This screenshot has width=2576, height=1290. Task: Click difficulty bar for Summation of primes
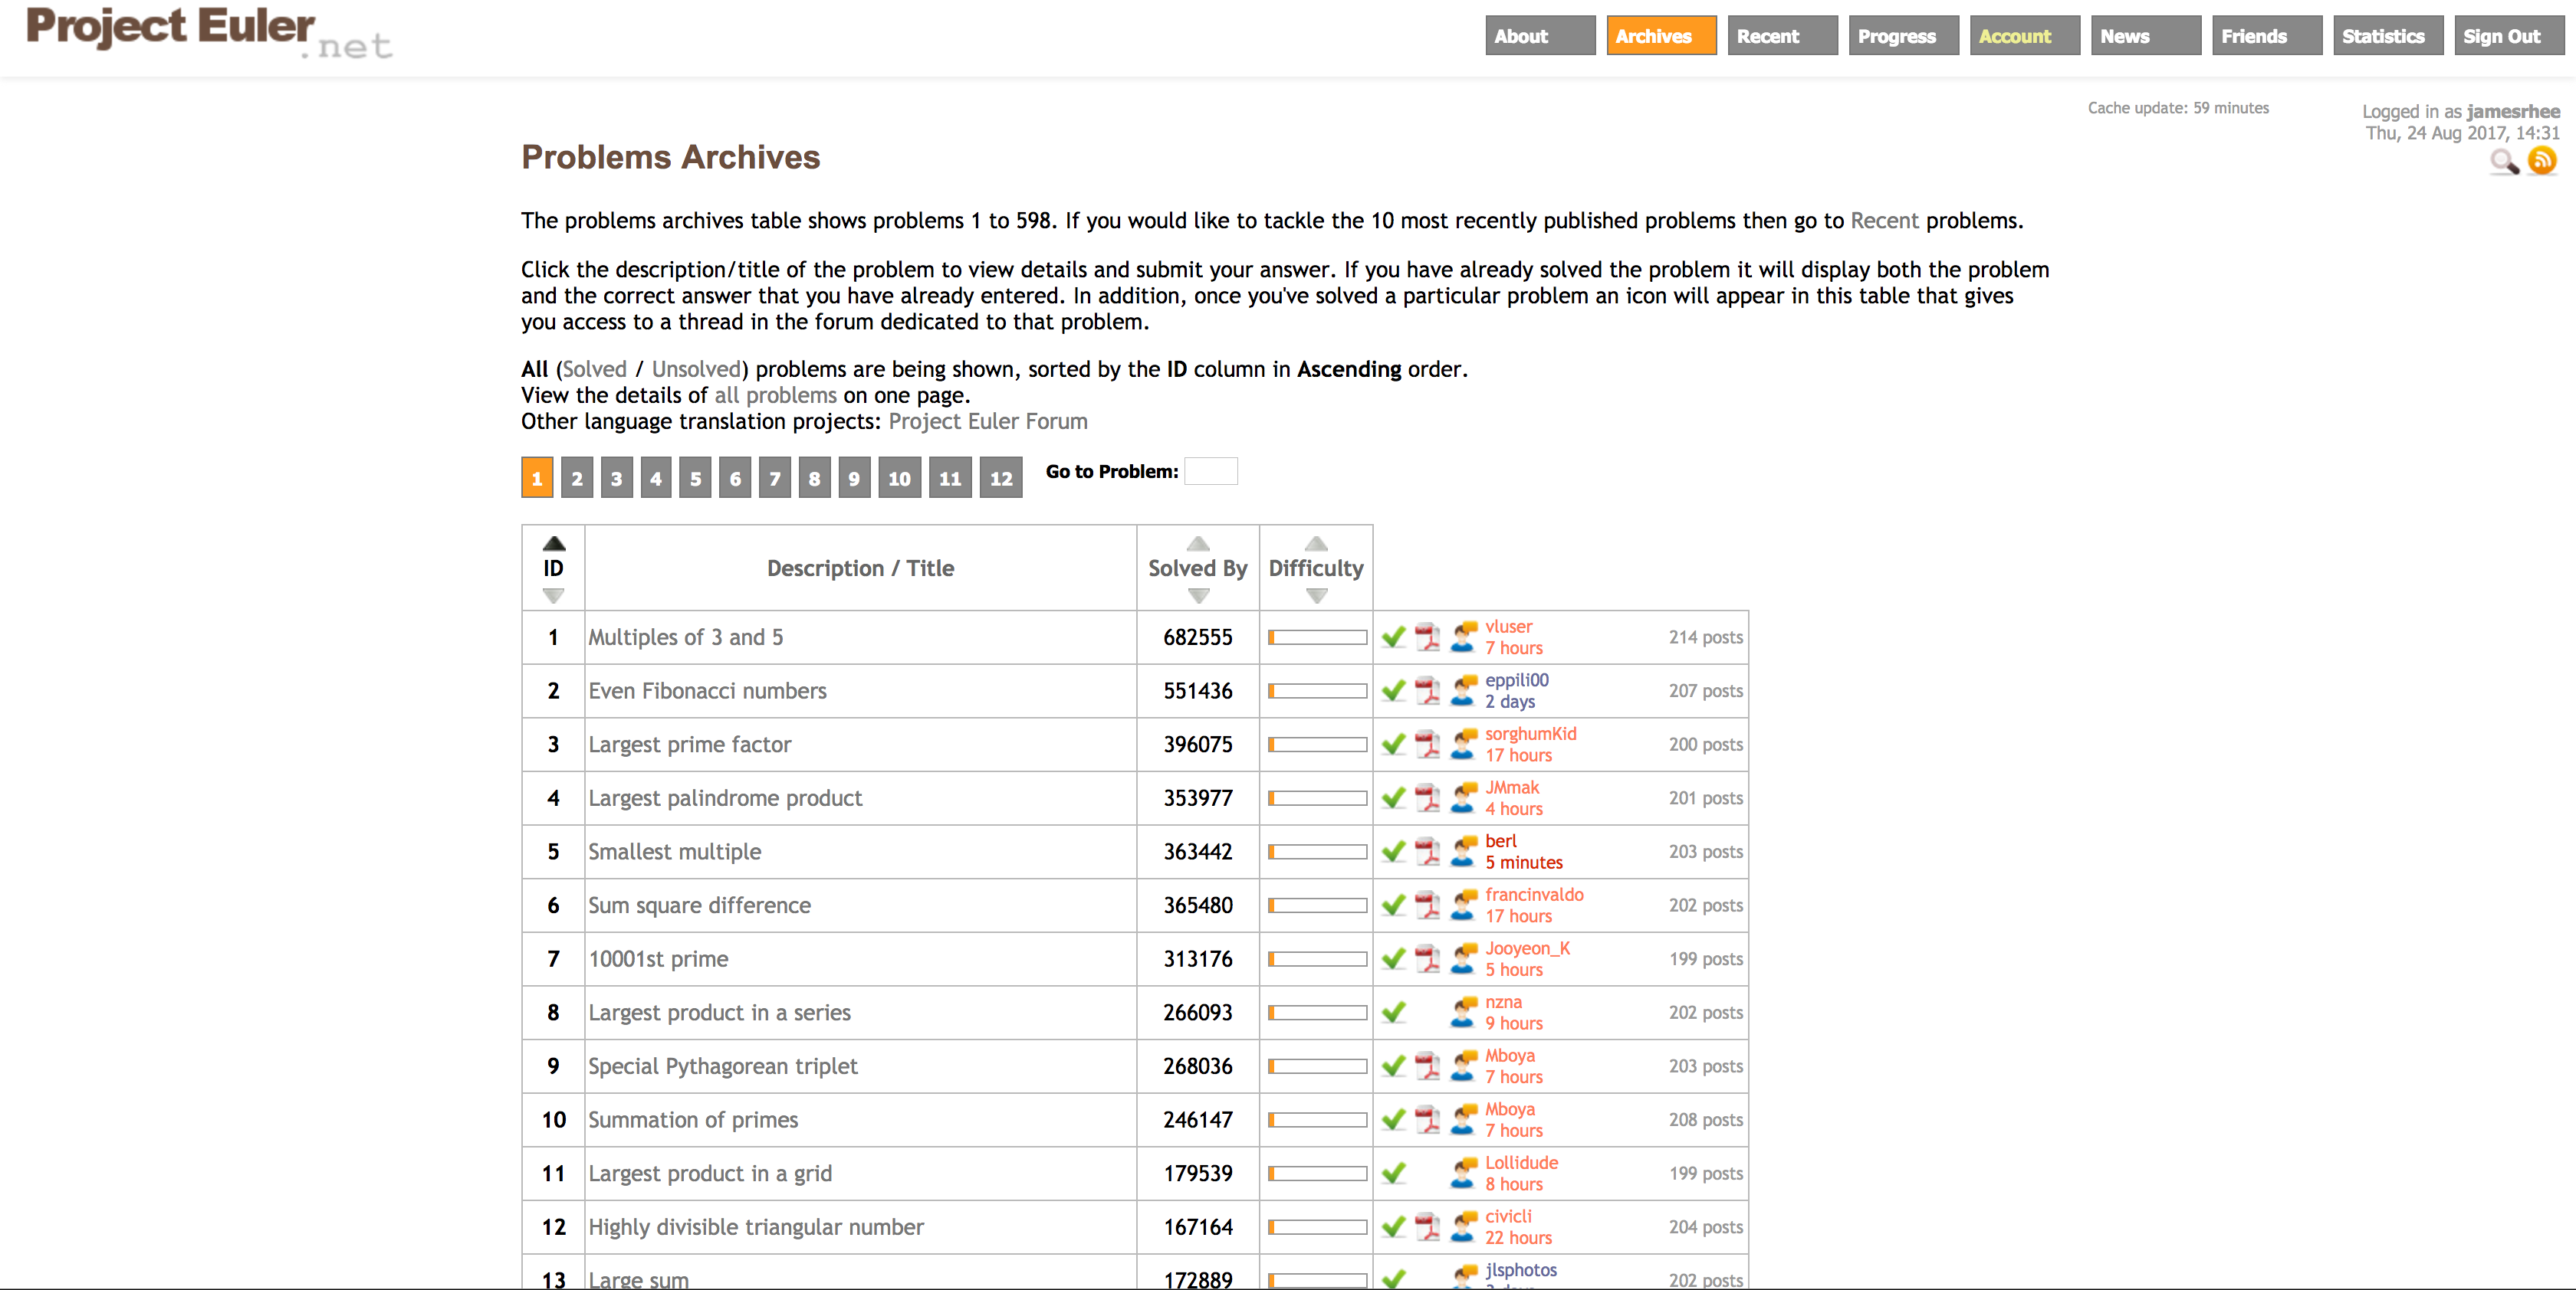[x=1317, y=1120]
